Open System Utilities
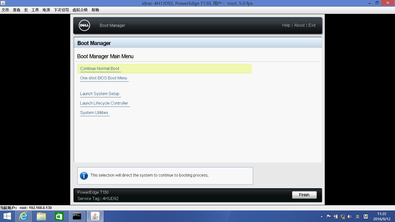Image resolution: width=395 pixels, height=222 pixels. pyautogui.click(x=94, y=113)
